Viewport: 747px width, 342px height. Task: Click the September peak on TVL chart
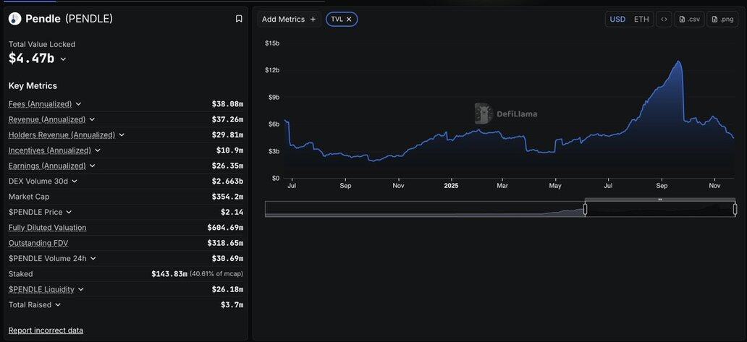(x=679, y=62)
